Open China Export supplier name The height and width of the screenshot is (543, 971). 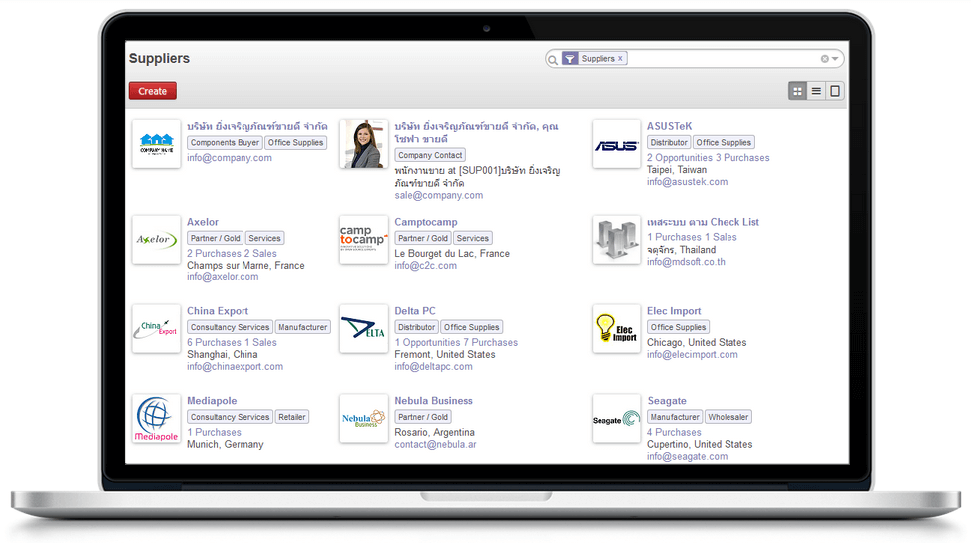[x=218, y=311]
